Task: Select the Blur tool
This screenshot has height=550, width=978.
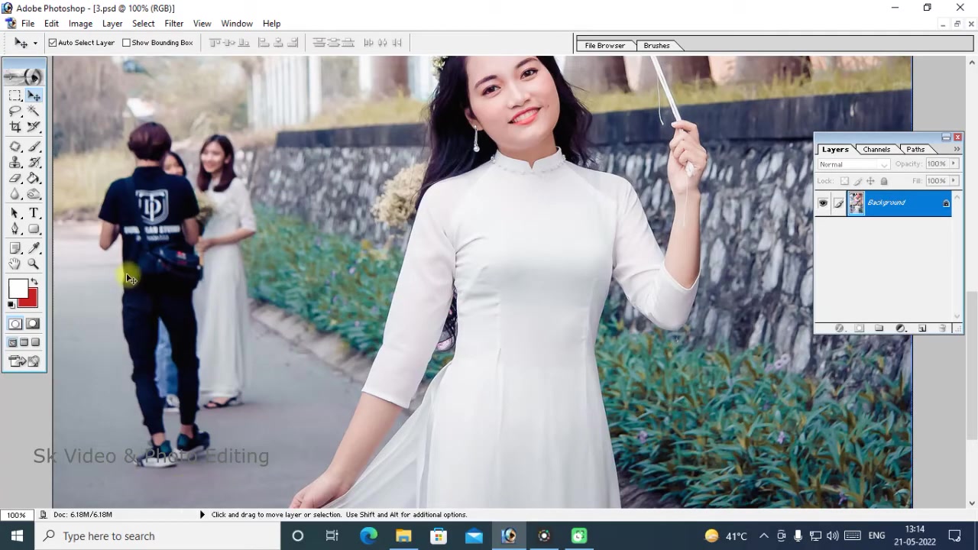Action: [15, 194]
